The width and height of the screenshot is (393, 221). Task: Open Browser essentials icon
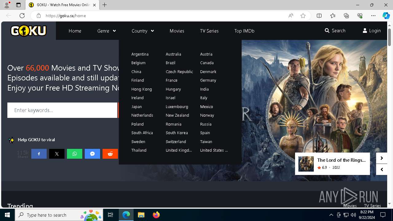(x=360, y=16)
